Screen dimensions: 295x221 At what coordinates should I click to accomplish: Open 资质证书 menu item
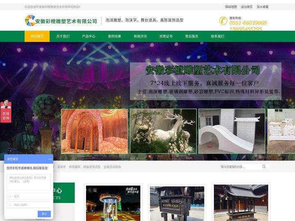[x=166, y=36]
